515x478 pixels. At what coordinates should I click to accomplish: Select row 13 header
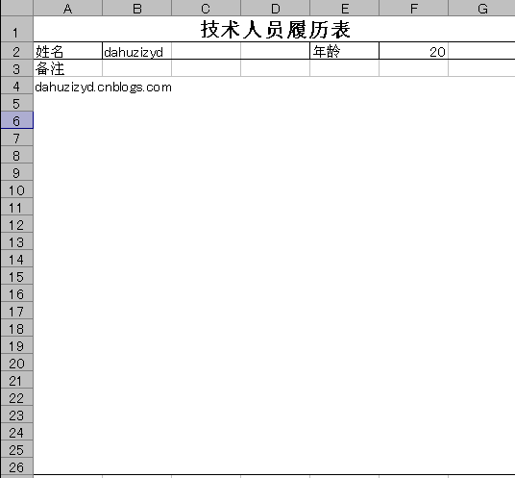coord(16,241)
